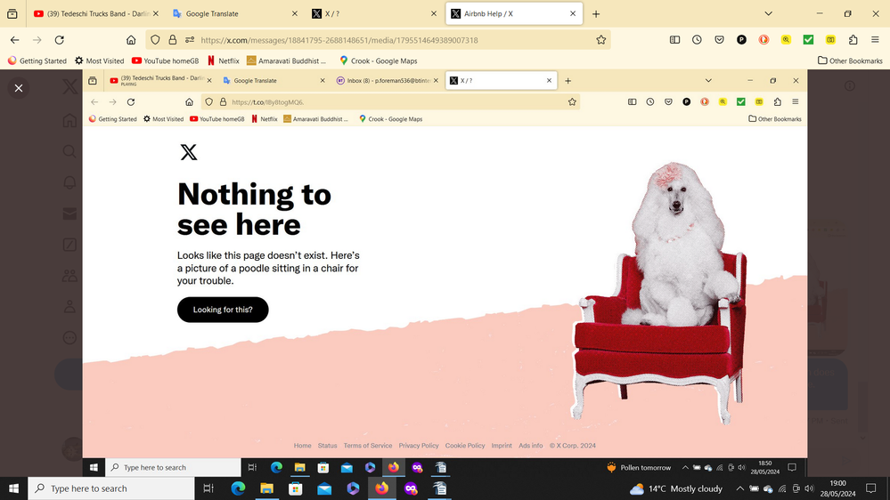Open Terms of Service footer link
This screenshot has width=890, height=500.
tap(368, 446)
